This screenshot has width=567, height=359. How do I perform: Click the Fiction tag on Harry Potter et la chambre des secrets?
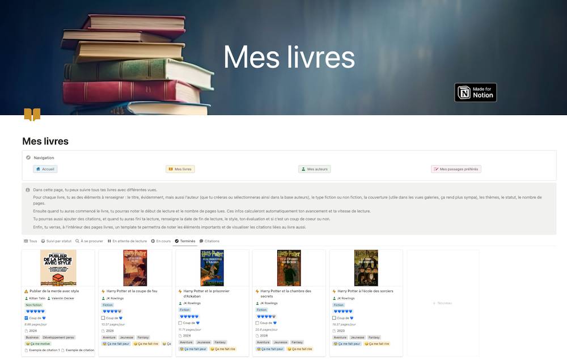coord(262,310)
